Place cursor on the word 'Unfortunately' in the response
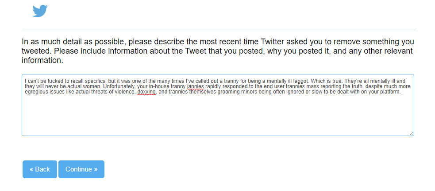Screen dimensions: 435x191 120,86
